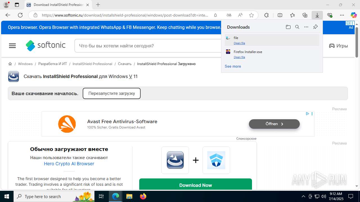Click the Перезапустите загрузку button
360x202 pixels.
112,93
